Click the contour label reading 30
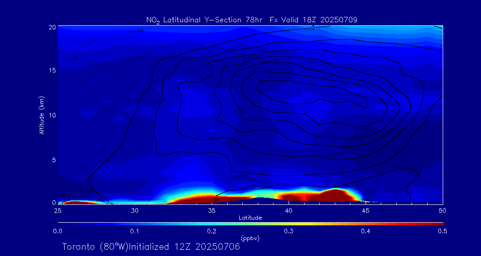Image resolution: width=481 pixels, height=256 pixels. pos(262,82)
